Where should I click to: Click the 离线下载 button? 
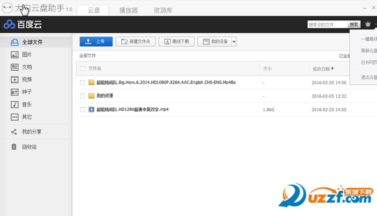click(176, 42)
